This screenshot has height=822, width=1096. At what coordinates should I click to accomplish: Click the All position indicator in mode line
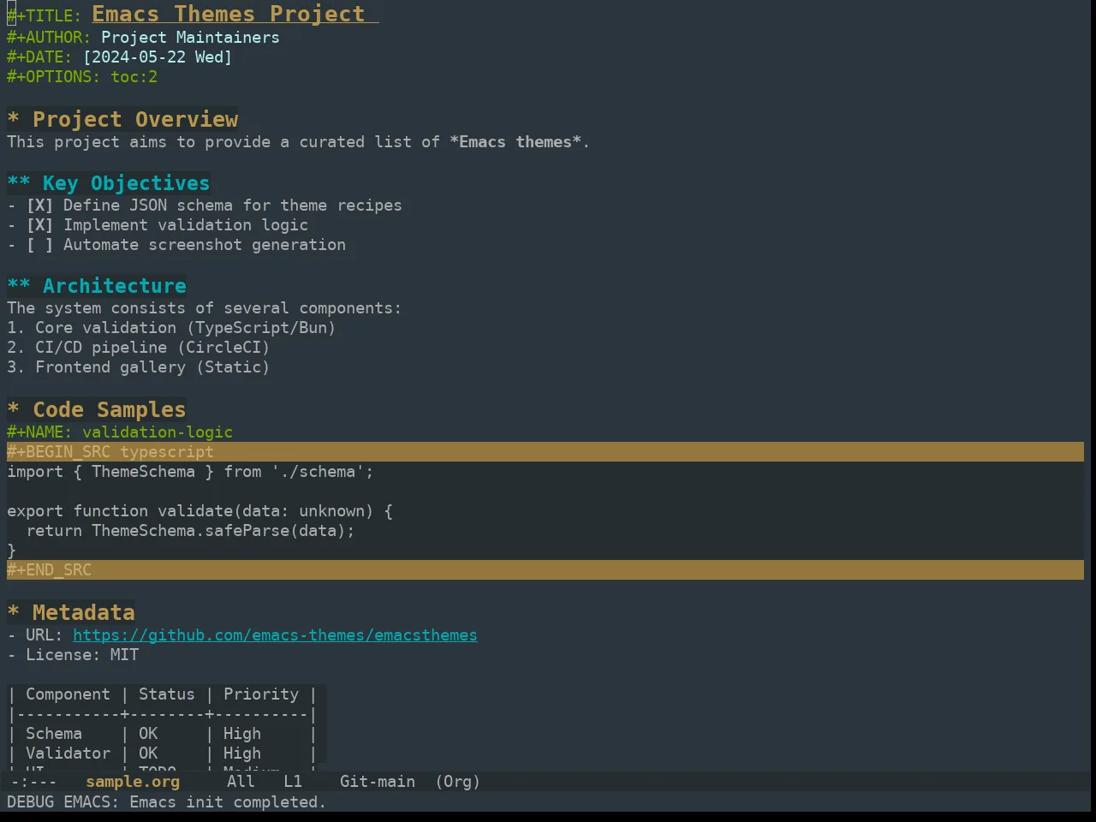tap(241, 782)
